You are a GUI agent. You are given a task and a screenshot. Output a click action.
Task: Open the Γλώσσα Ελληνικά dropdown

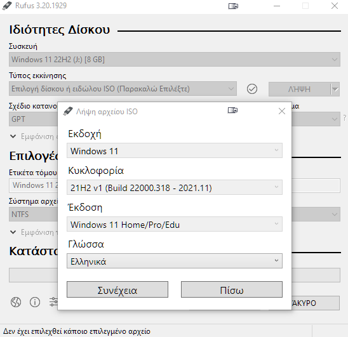pos(175,261)
